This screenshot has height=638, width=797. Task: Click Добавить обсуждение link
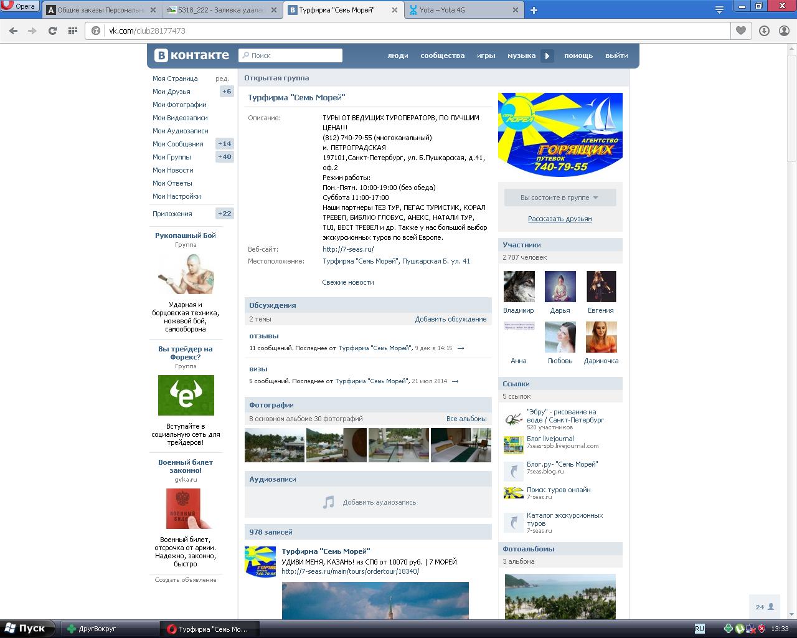(x=451, y=319)
